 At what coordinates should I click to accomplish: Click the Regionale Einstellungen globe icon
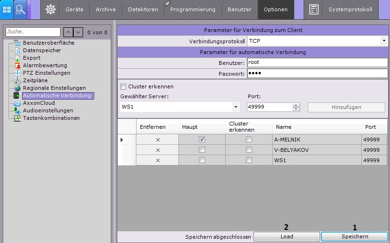pyautogui.click(x=17, y=88)
